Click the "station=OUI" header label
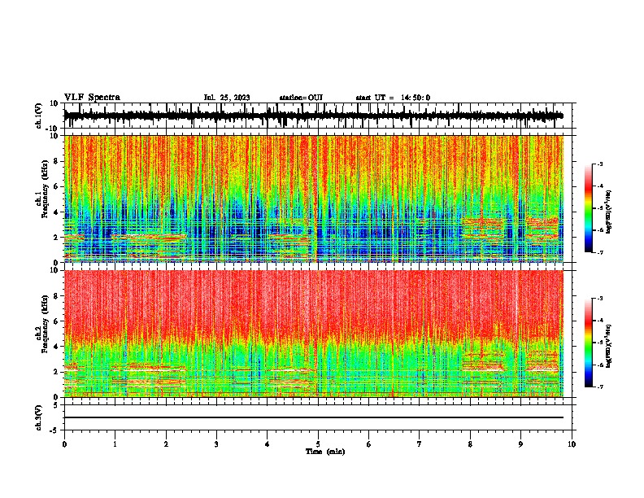 click(301, 98)
